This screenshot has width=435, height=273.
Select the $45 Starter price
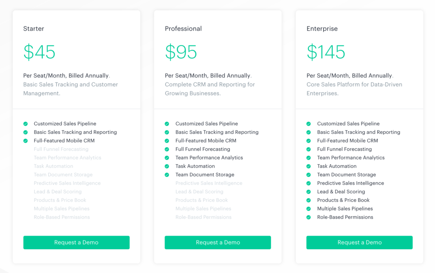click(40, 52)
